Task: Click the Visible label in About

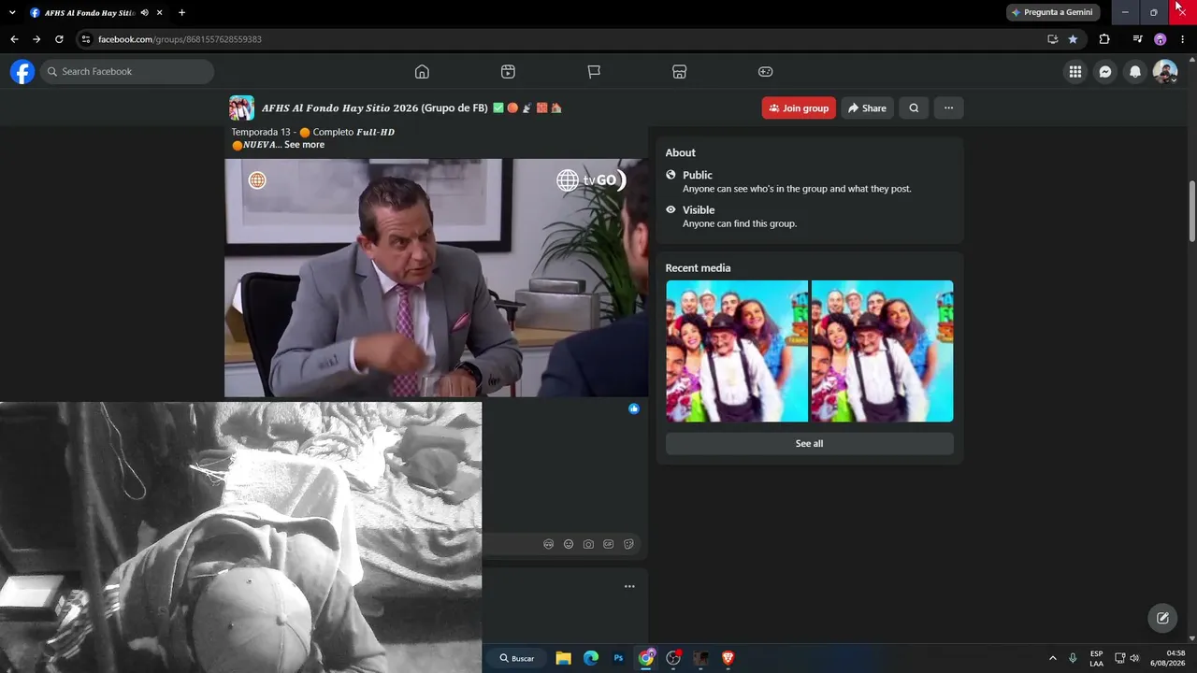Action: pos(699,210)
